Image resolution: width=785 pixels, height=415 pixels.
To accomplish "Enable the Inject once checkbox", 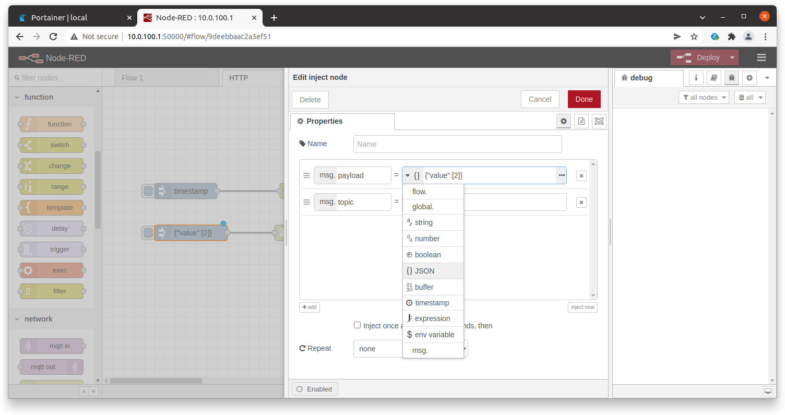I will (x=358, y=325).
